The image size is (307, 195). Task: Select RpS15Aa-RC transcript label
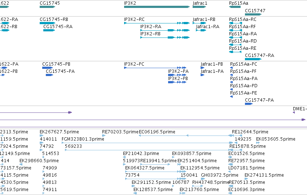coord(242,19)
